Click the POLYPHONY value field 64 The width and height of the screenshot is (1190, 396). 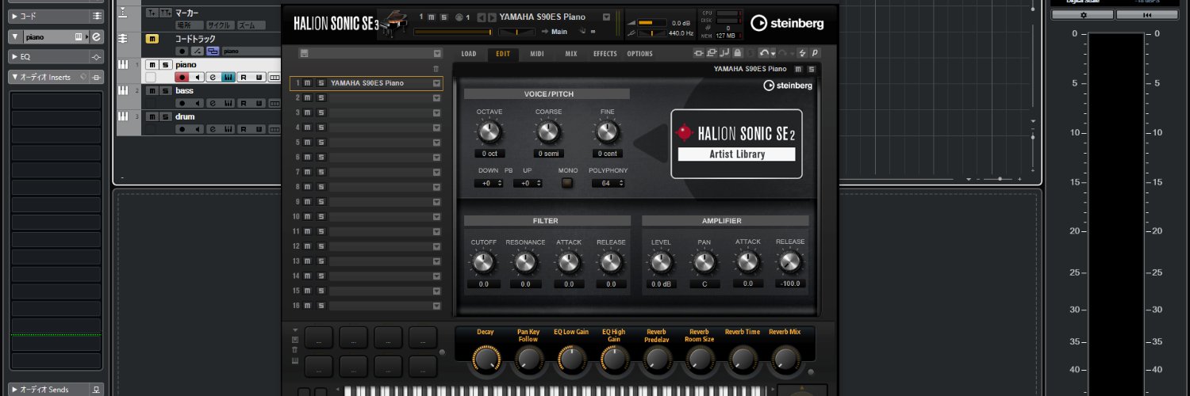(608, 184)
